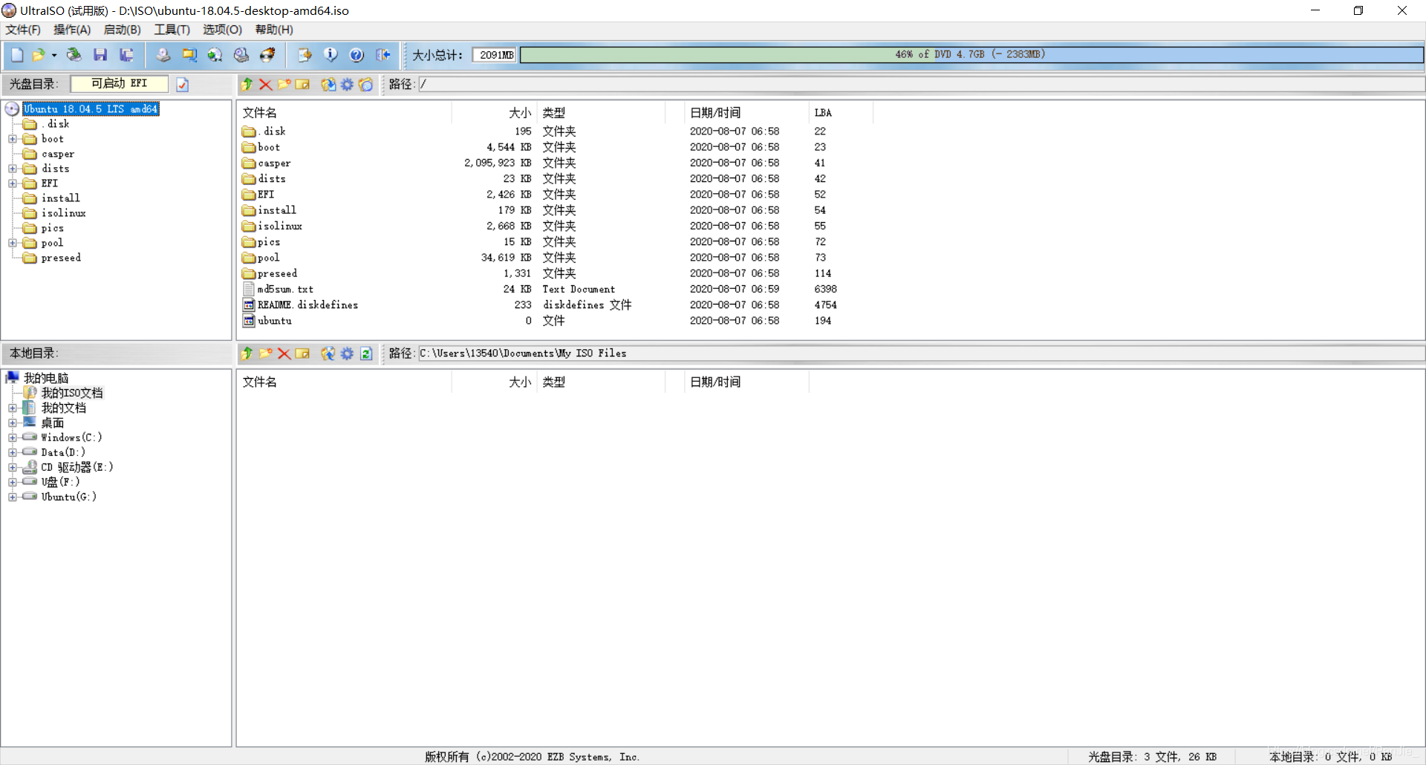Click the Make CD/DVD image icon

[x=163, y=55]
